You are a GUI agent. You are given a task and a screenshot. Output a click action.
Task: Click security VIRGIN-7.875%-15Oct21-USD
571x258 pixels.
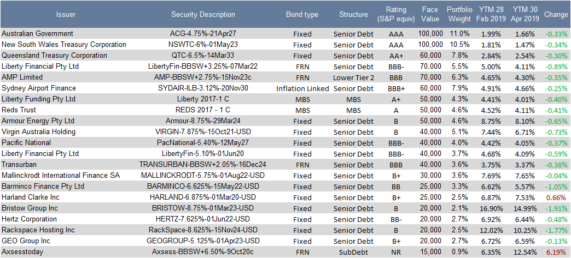203,132
